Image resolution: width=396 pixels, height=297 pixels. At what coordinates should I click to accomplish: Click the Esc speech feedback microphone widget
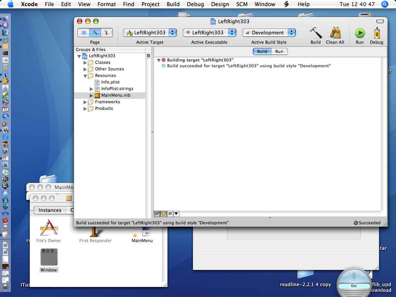point(354,283)
